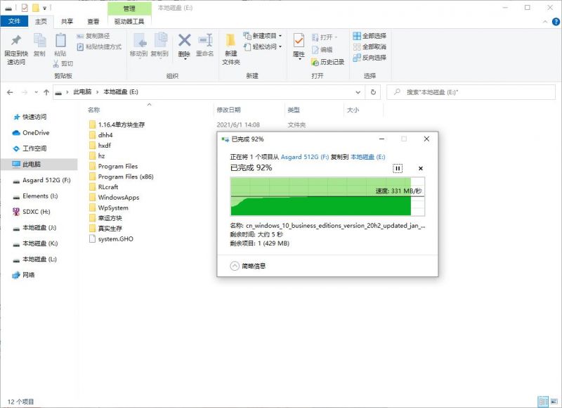Click the Edit option in ribbon
562x408 pixels.
[x=322, y=50]
